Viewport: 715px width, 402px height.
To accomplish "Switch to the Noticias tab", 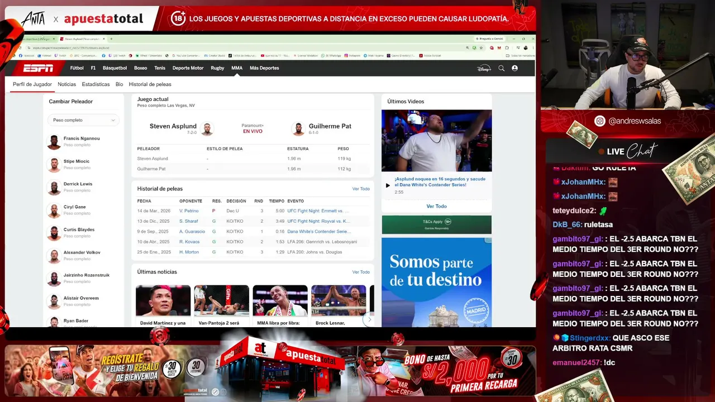I will click(x=67, y=84).
